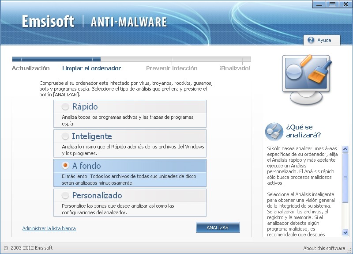Click the help panel scroll up arrow
Screen dimensions: 353x254
point(345,149)
